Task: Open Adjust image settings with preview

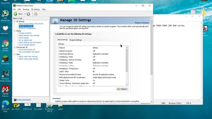Action: tap(31, 23)
